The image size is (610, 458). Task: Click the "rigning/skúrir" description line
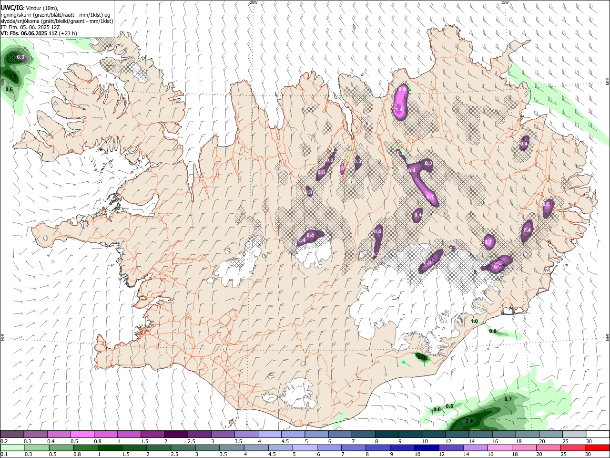tap(55, 15)
